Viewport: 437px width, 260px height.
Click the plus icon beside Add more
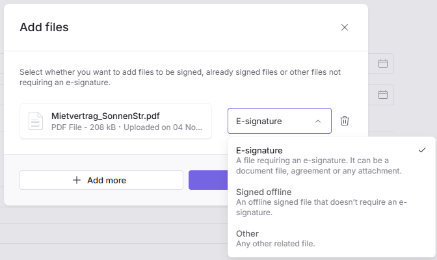[x=77, y=180]
